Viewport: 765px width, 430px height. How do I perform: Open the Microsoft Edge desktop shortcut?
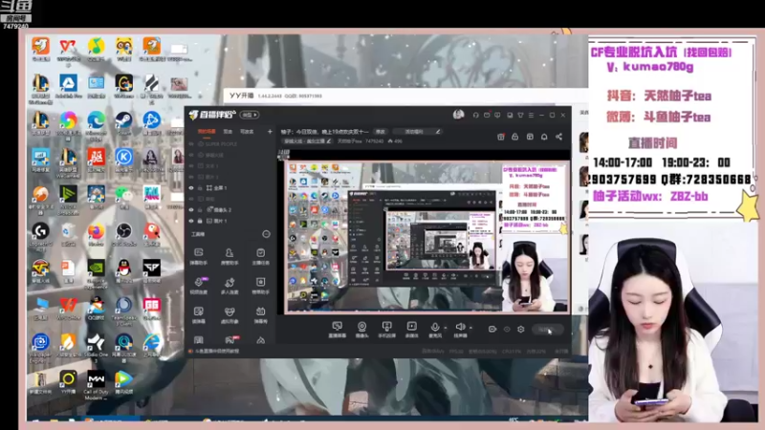pyautogui.click(x=97, y=122)
